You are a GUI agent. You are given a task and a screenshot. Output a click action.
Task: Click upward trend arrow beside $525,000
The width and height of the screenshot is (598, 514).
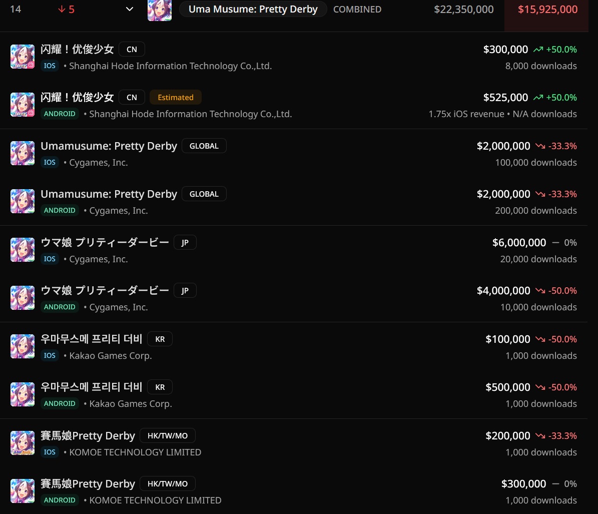coord(538,98)
